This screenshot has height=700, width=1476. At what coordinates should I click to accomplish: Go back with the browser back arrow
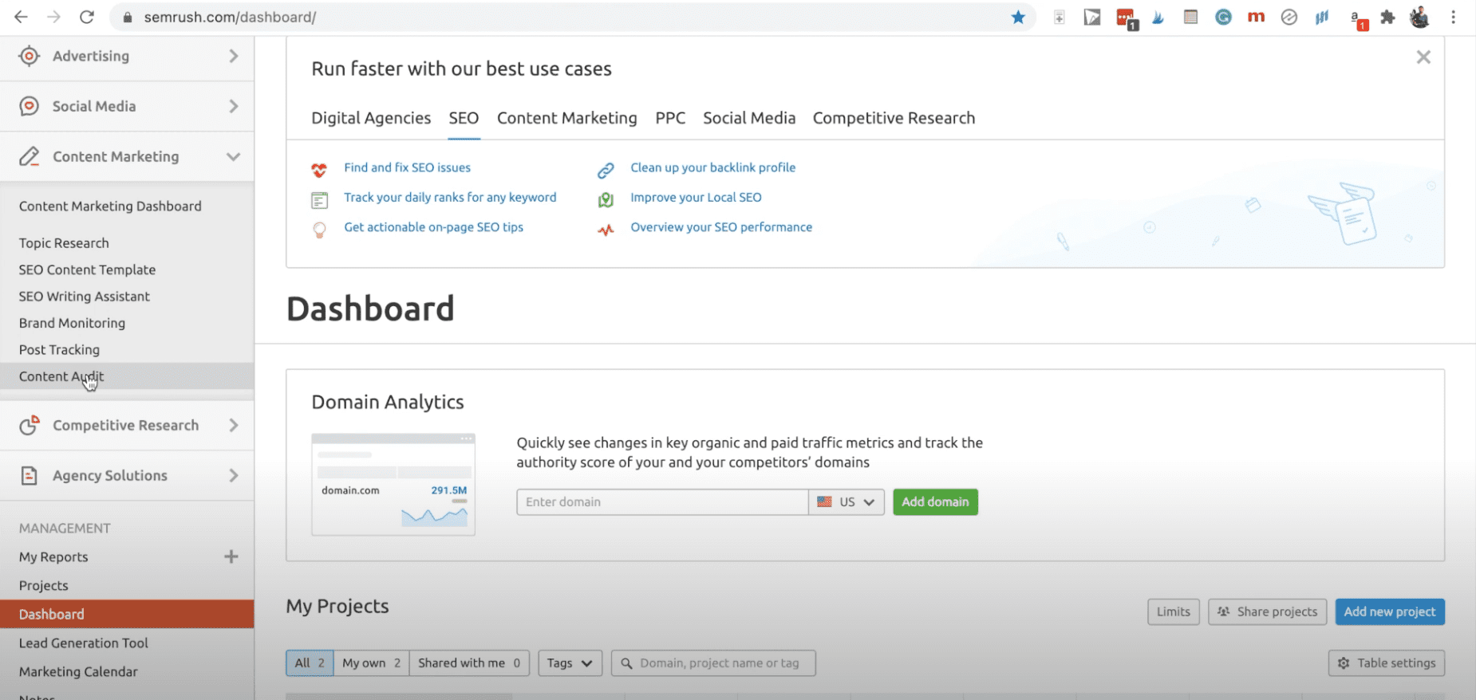point(21,17)
